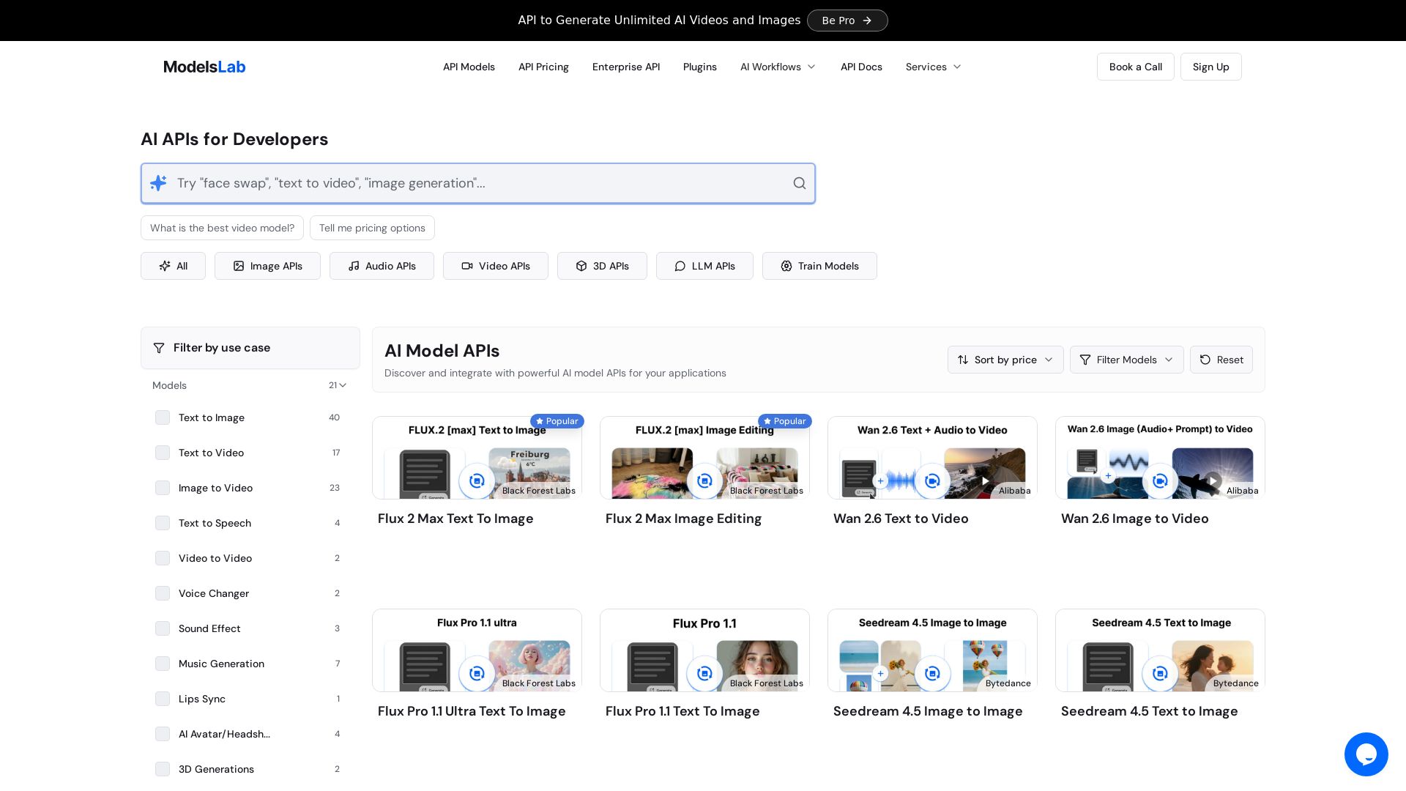This screenshot has width=1406, height=791.
Task: Collapse the Models filter section
Action: click(x=342, y=385)
